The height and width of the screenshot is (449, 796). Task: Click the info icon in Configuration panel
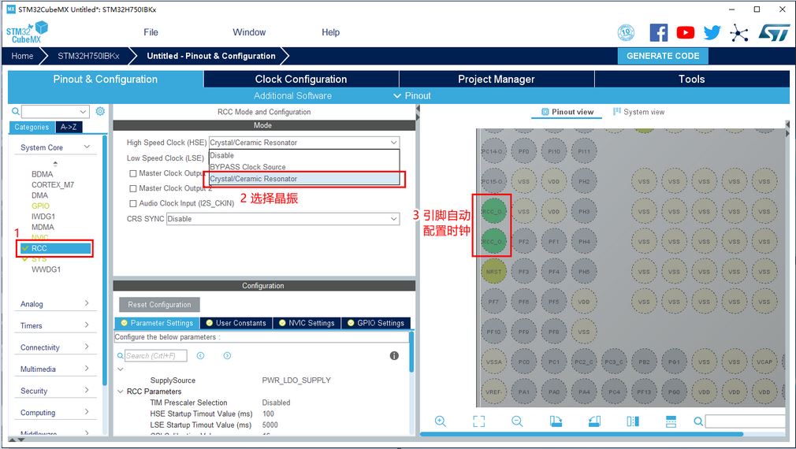[x=394, y=356]
